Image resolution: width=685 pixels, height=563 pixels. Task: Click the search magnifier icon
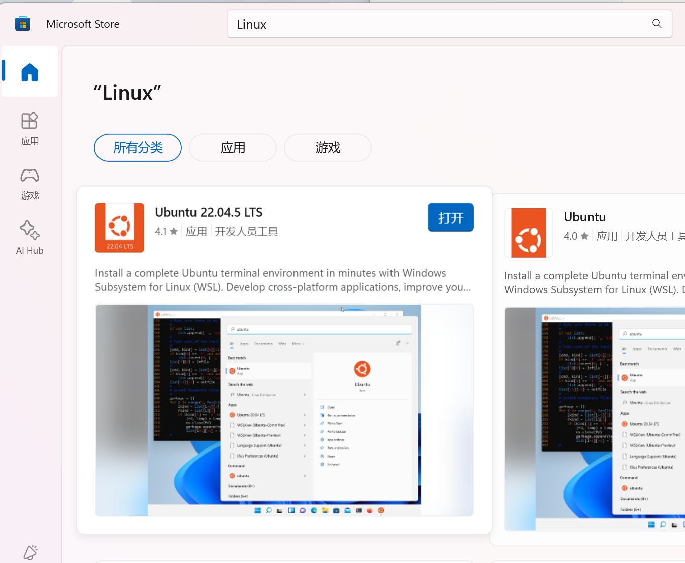tap(656, 23)
